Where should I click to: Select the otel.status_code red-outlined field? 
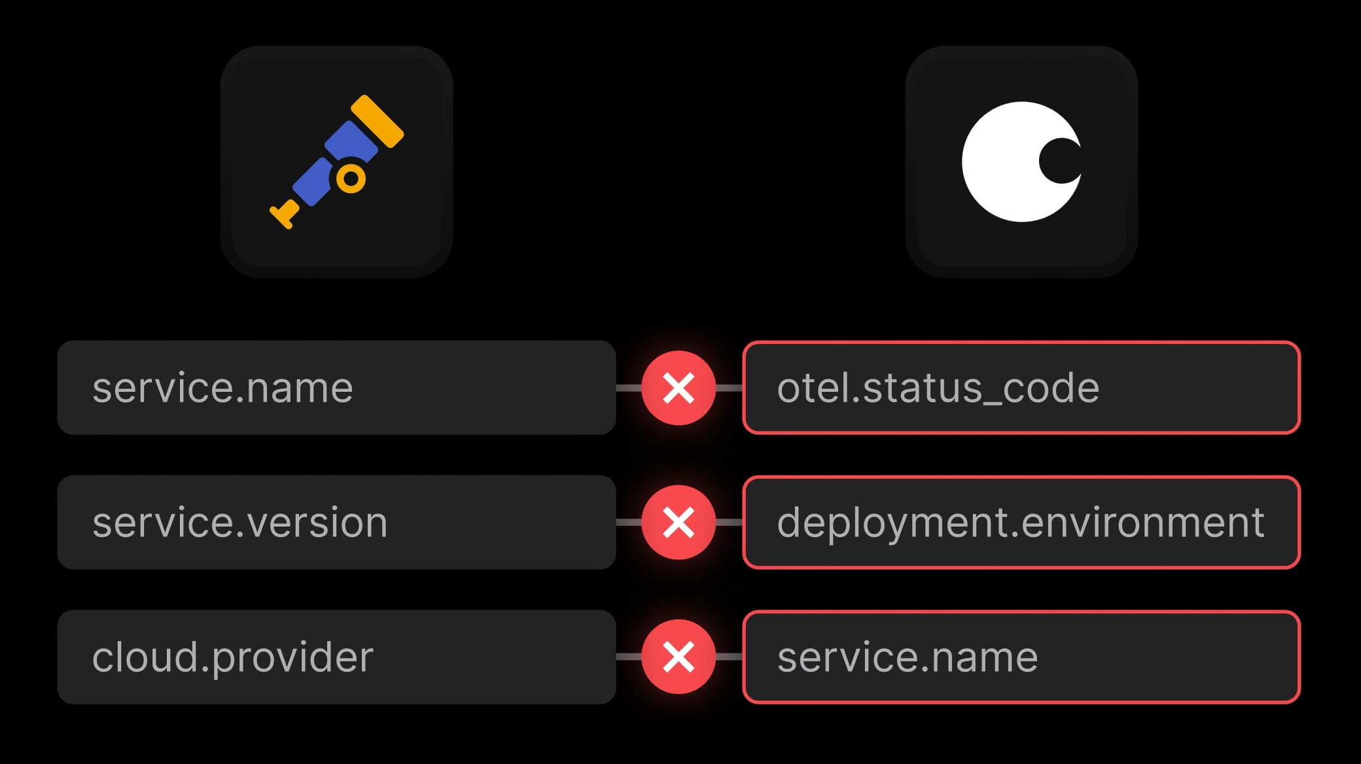1021,387
